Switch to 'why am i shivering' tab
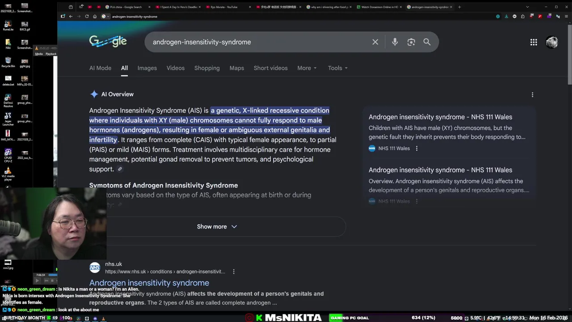The width and height of the screenshot is (572, 322). pyautogui.click(x=329, y=7)
